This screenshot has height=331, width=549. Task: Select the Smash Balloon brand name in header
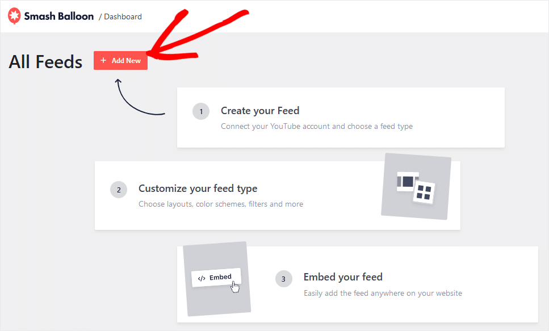[58, 16]
